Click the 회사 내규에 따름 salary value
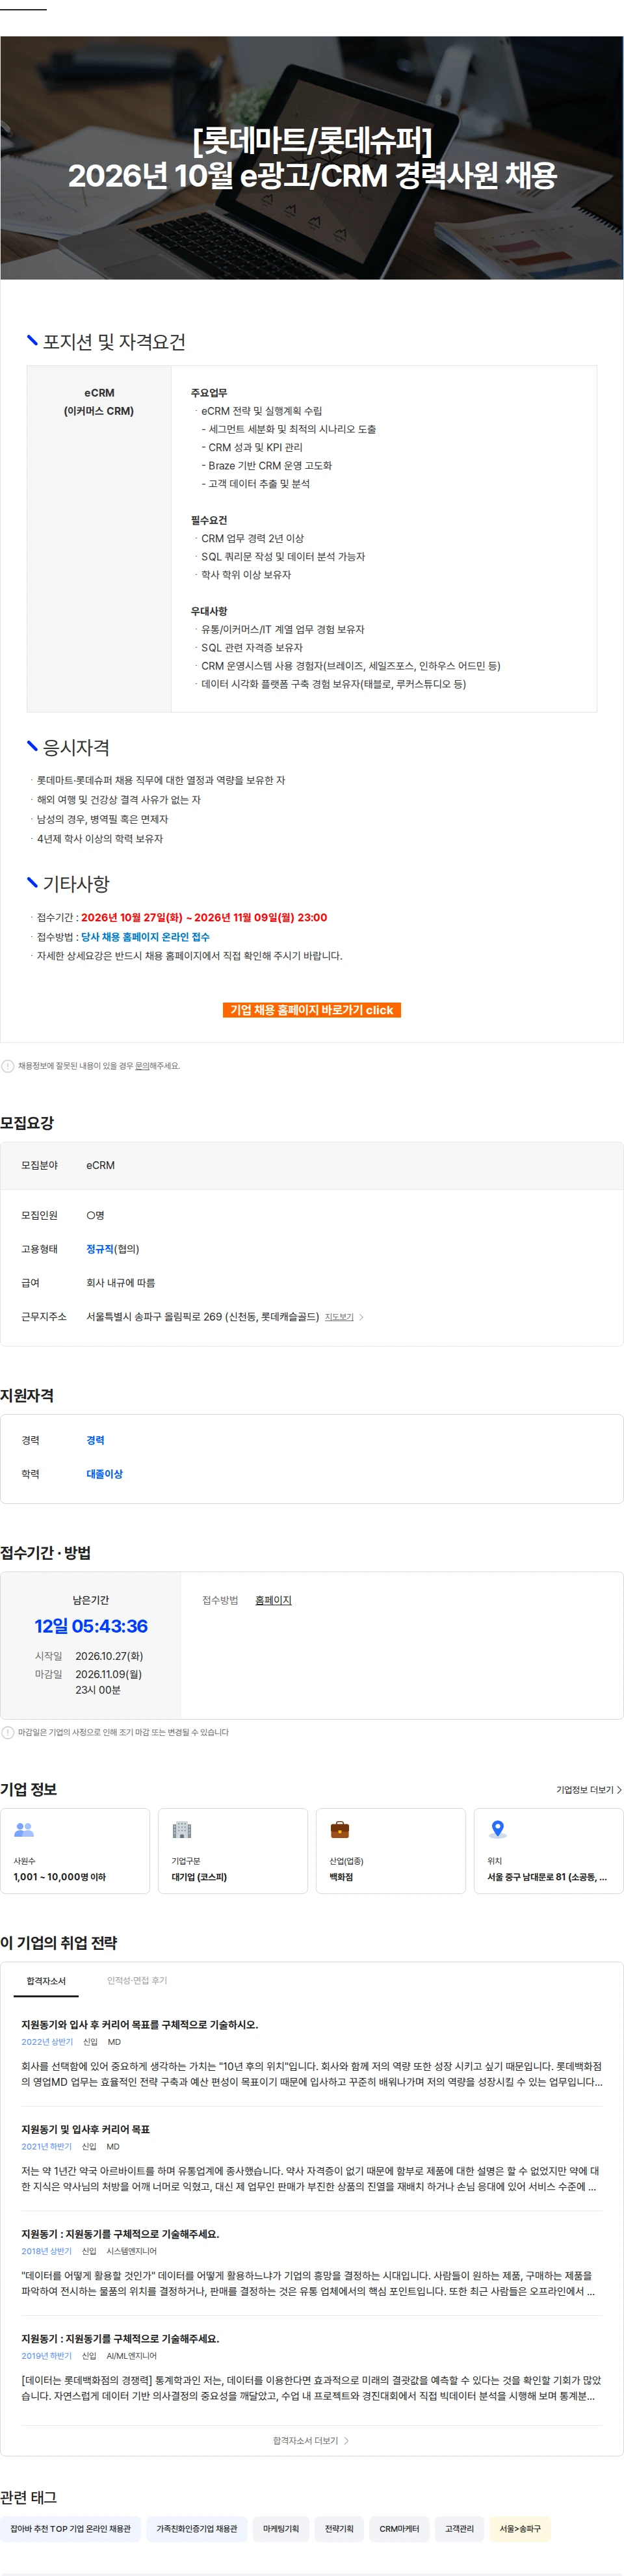Screen dimensions: 624x2576 [120, 1283]
